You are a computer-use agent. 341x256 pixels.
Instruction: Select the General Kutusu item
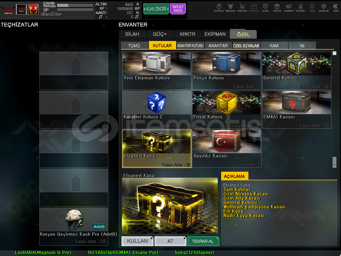pos(297,71)
